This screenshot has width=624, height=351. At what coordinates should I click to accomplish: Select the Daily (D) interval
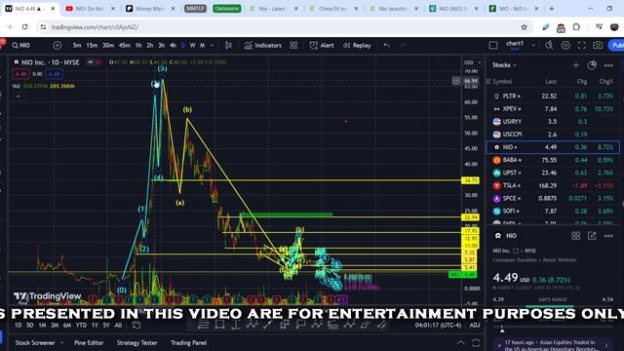pyautogui.click(x=183, y=46)
